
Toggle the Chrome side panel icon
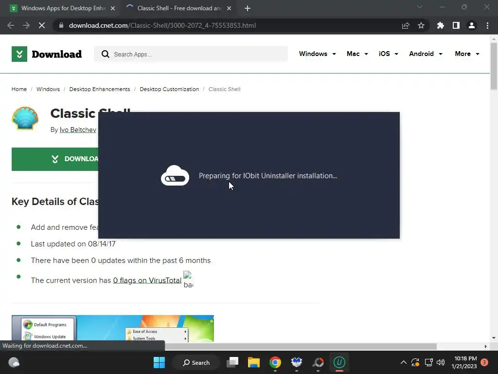[x=456, y=25]
